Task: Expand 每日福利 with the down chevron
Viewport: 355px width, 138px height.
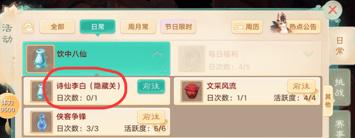Action: [308, 54]
